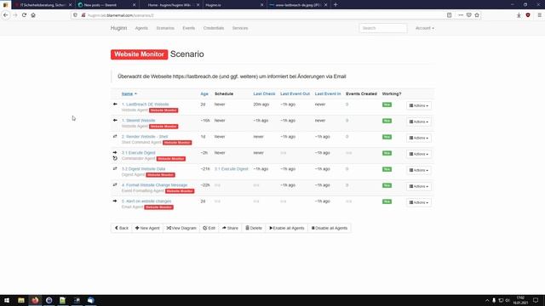Open the LastBreach DE Website agent
Screen dimensions: 545x306
click(146, 104)
